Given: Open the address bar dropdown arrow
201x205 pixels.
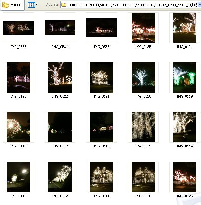Looking at the screenshot, I should [199, 5].
